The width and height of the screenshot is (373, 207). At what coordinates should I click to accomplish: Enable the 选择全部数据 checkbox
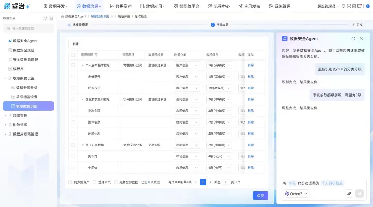pos(116,182)
